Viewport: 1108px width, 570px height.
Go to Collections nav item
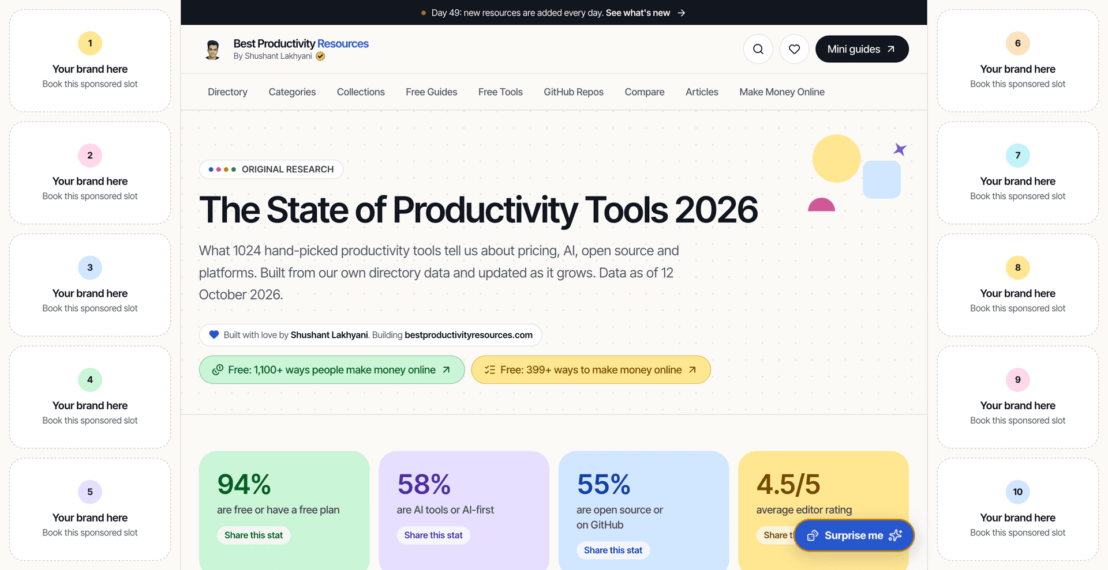pyautogui.click(x=361, y=92)
